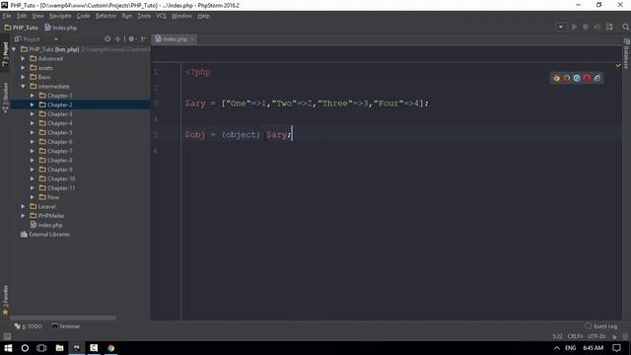Click ENG language indicator in system tray
This screenshot has width=631, height=355.
pyautogui.click(x=570, y=348)
